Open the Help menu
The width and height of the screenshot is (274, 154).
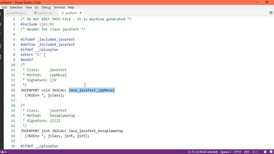coord(71,7)
